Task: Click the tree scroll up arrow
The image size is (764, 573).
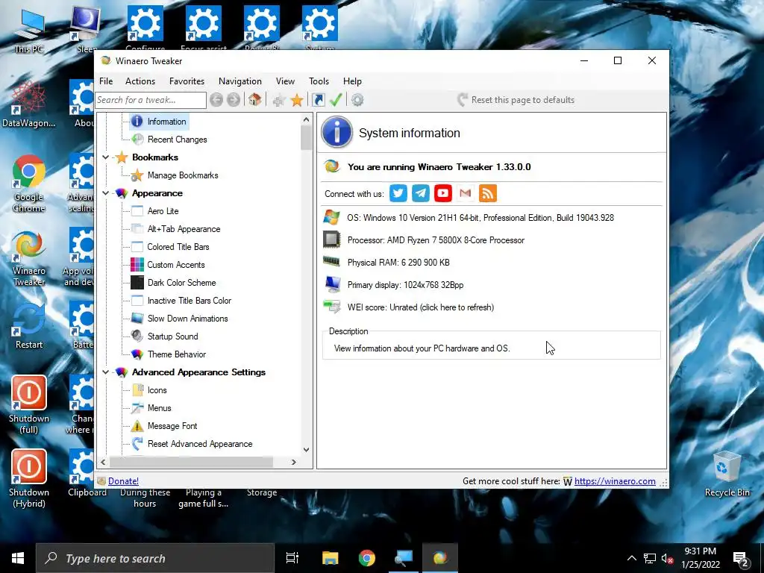Action: click(x=306, y=120)
